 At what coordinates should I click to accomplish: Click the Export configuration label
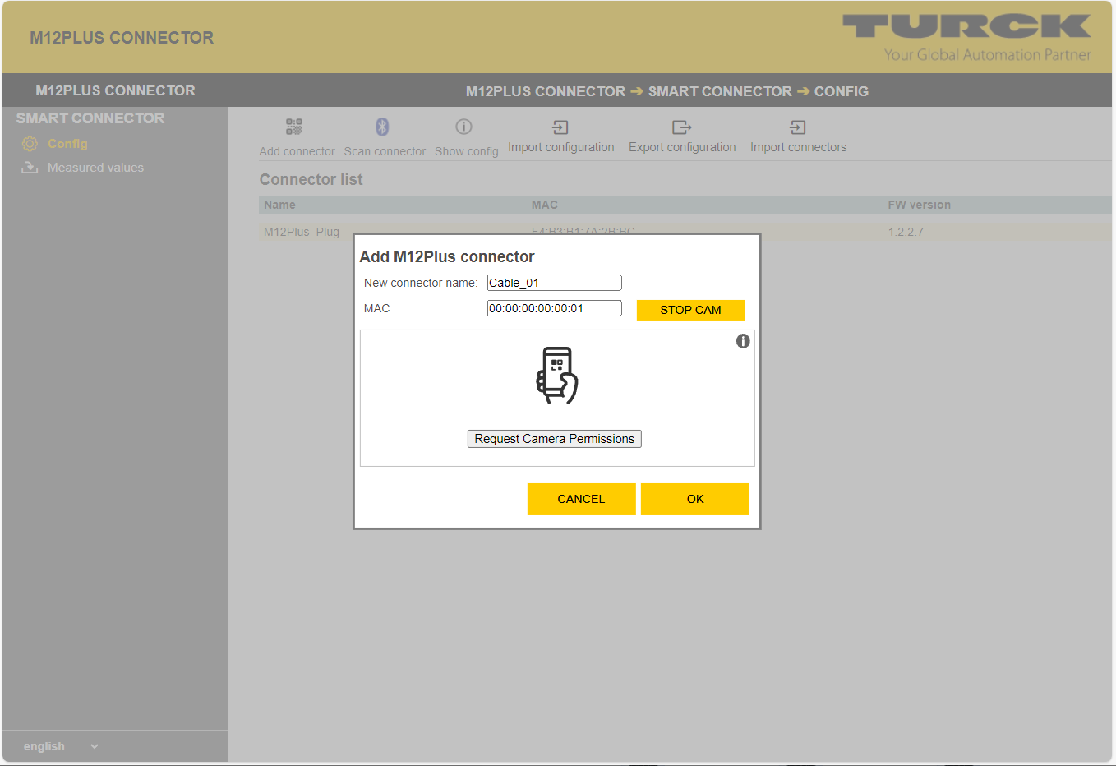tap(682, 147)
